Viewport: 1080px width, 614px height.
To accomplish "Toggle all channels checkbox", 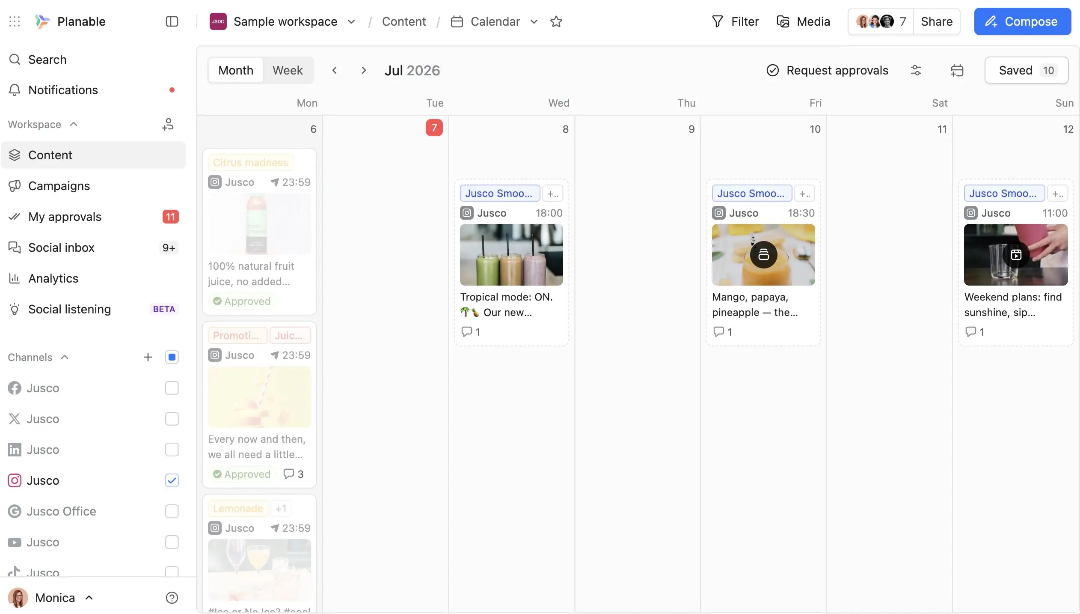I will pos(172,357).
